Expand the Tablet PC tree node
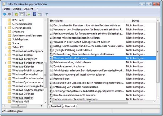 (6, 47)
